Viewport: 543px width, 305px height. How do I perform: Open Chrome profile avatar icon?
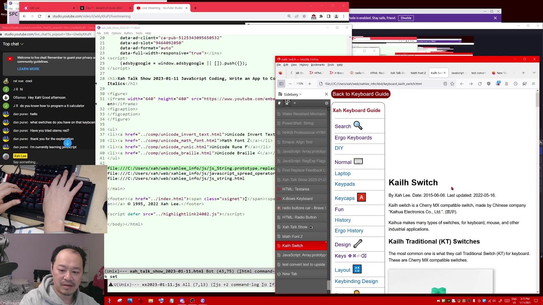click(x=336, y=16)
